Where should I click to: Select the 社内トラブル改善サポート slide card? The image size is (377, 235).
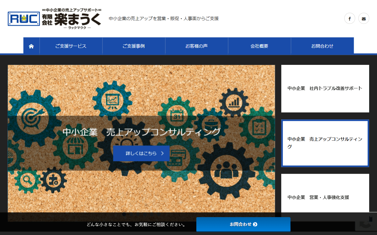tap(325, 89)
